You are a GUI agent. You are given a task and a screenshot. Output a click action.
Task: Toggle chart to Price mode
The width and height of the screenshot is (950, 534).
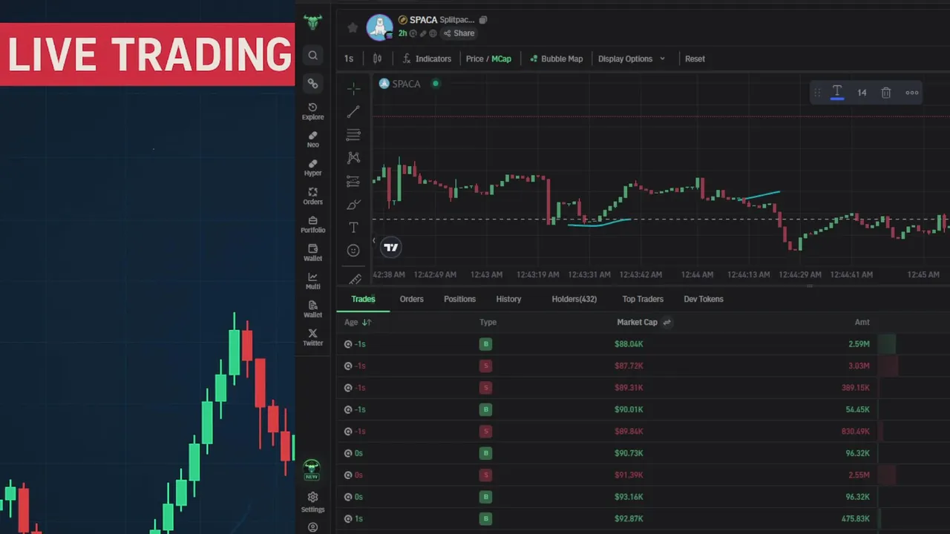pos(474,59)
